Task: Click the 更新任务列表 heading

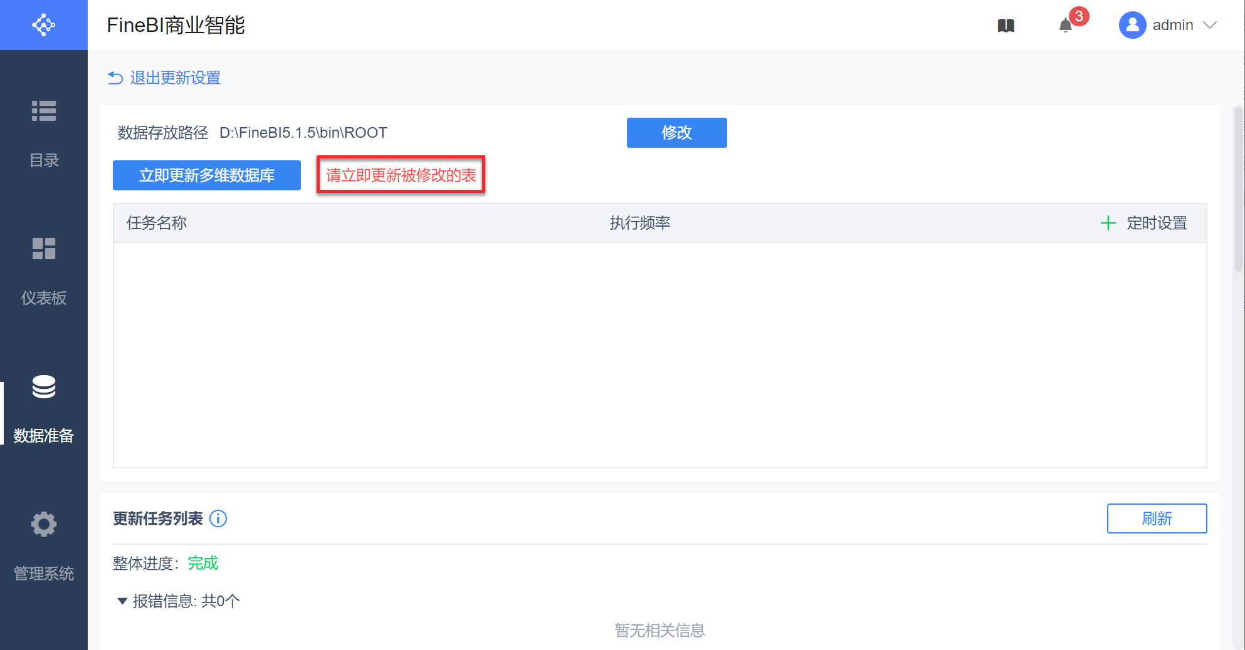Action: point(158,518)
